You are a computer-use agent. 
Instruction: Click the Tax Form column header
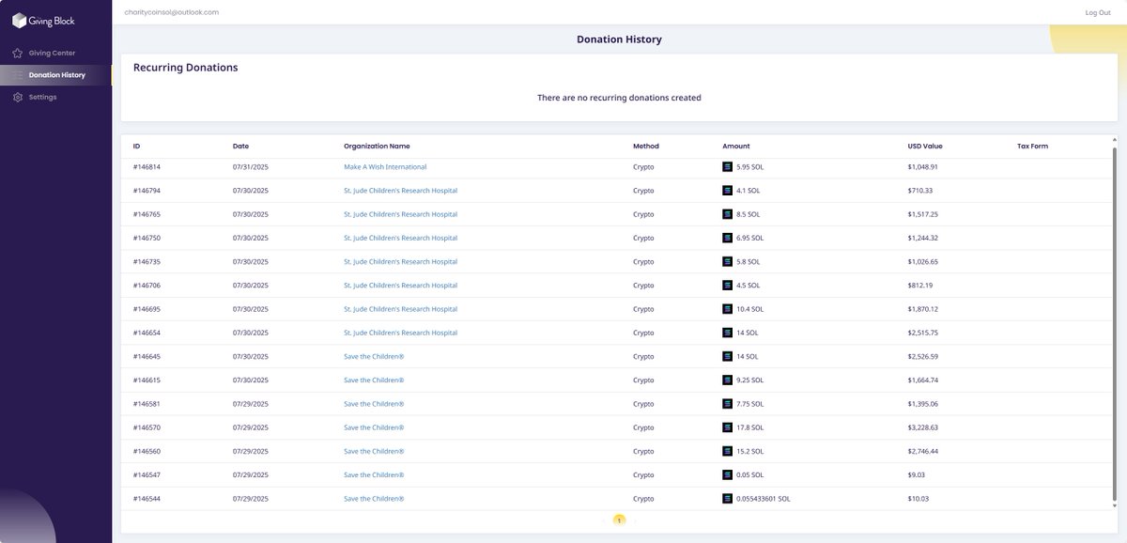coord(1032,147)
